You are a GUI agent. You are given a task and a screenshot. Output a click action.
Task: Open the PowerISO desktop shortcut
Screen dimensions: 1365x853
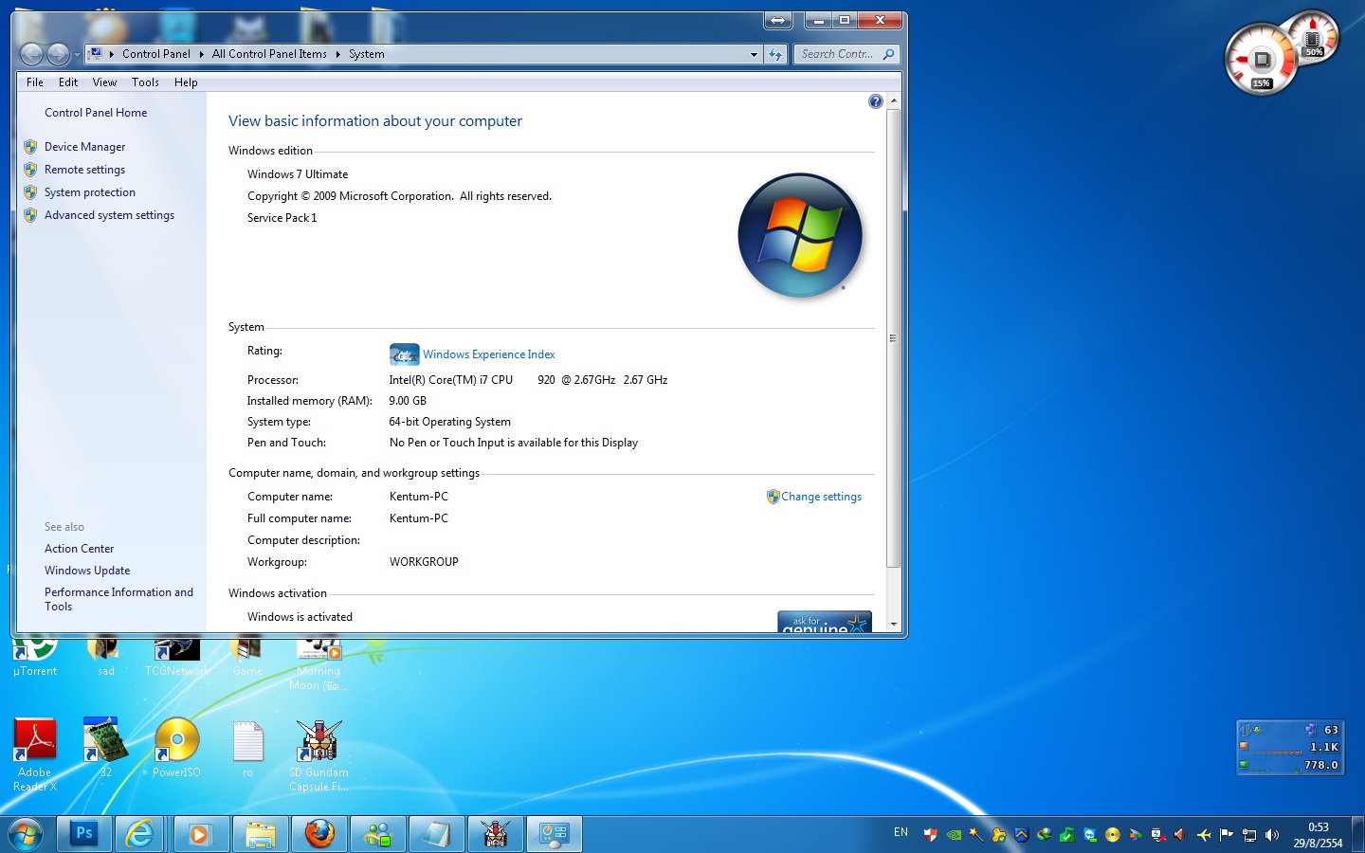coord(176,749)
